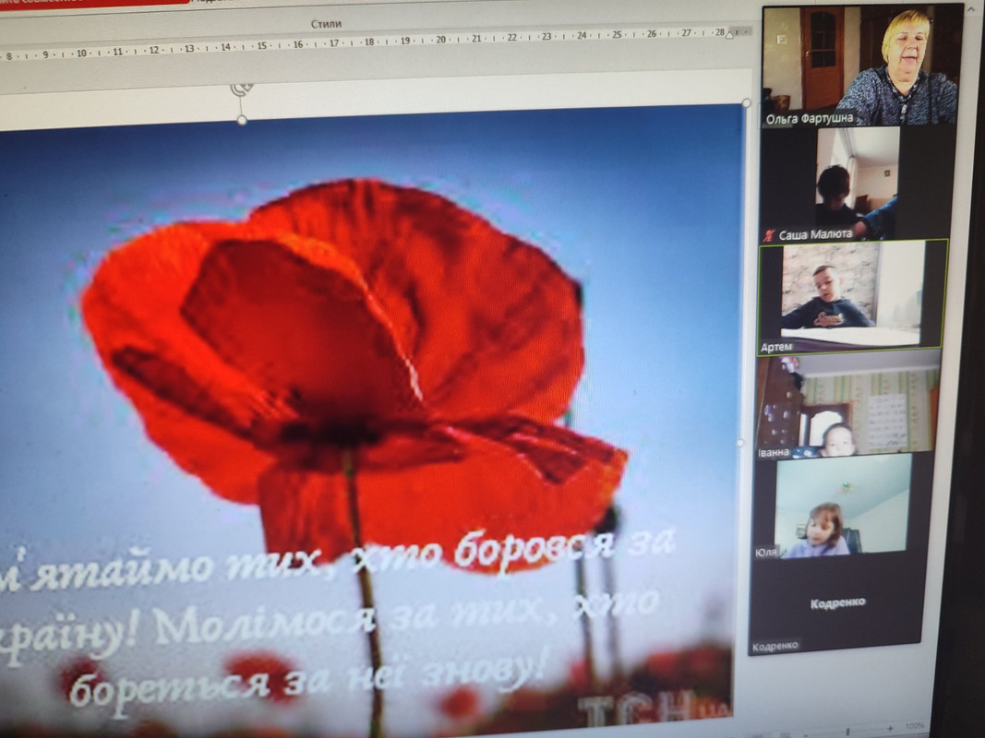
Task: Select Саша Малюта's video thumbnail
Action: [x=858, y=184]
